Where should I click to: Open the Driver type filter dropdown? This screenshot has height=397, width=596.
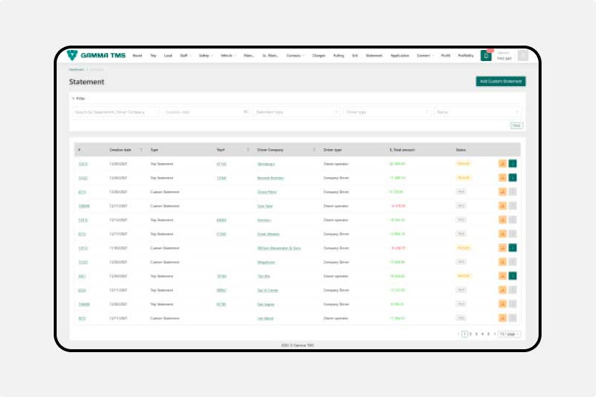(x=386, y=112)
